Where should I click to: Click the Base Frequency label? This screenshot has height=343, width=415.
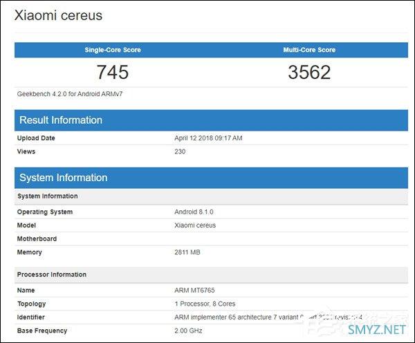(x=42, y=331)
